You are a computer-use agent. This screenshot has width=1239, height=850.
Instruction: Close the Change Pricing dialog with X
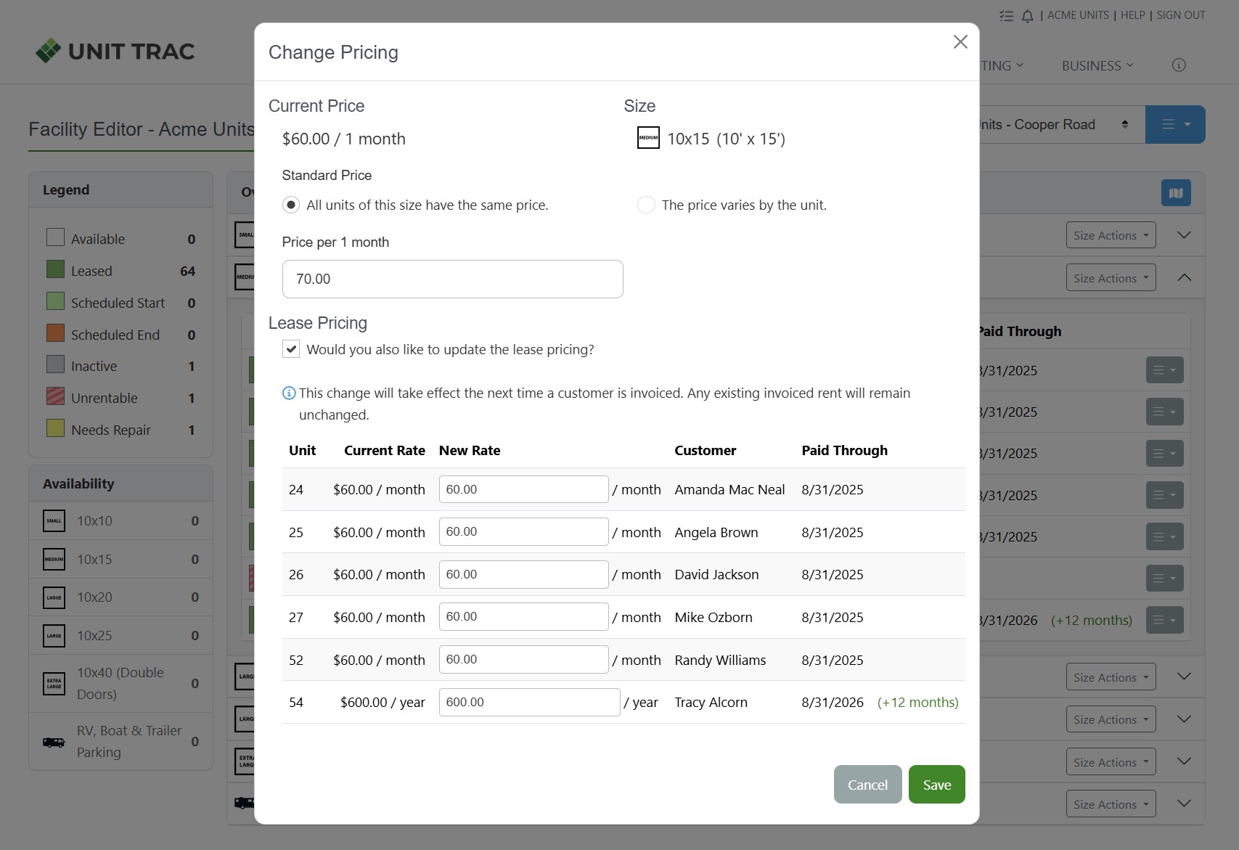pos(960,42)
